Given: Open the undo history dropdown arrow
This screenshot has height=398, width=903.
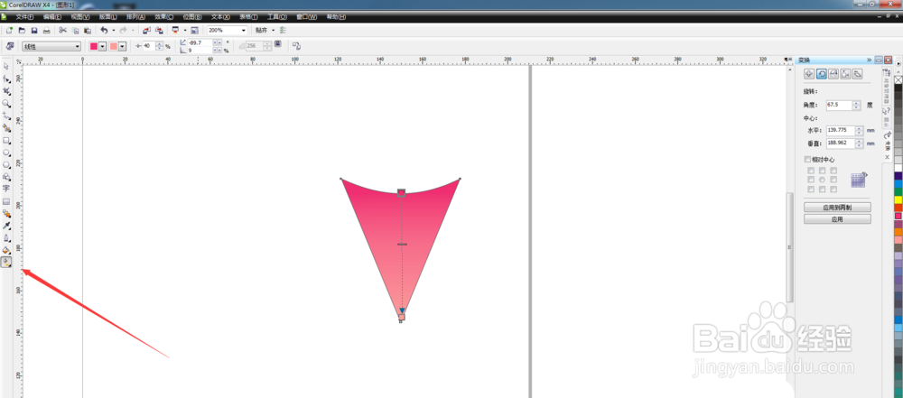Looking at the screenshot, I should [114, 30].
